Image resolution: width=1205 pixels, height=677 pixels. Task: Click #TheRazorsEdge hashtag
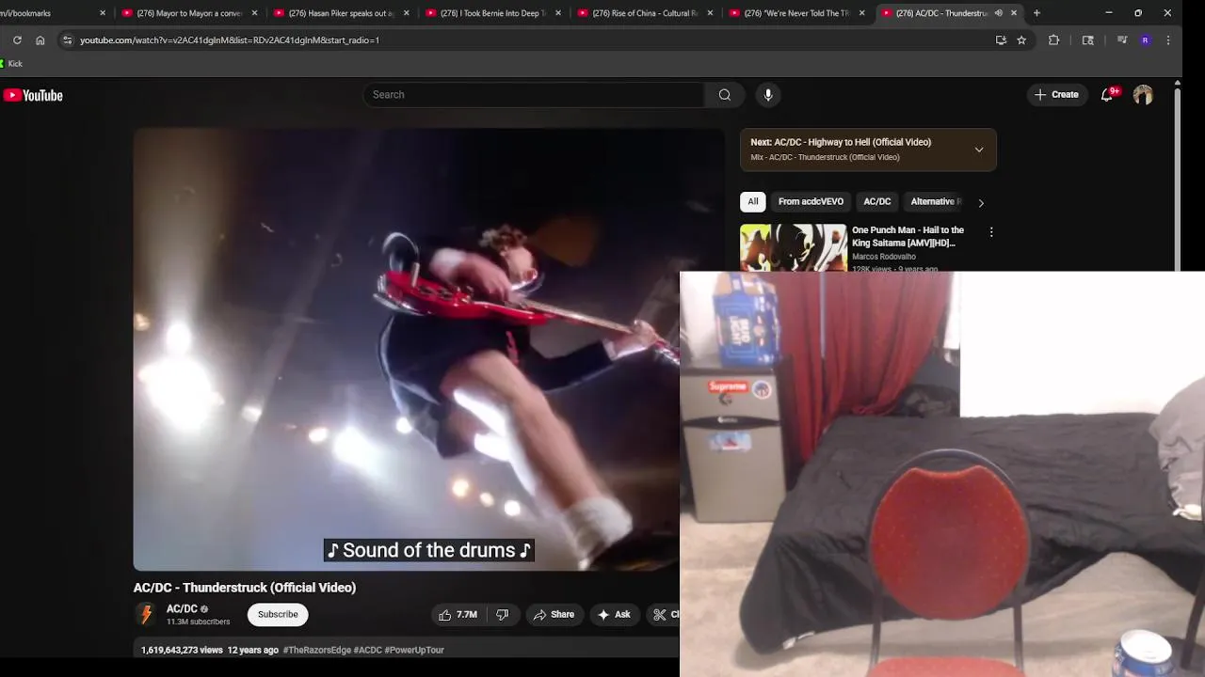pos(317,650)
